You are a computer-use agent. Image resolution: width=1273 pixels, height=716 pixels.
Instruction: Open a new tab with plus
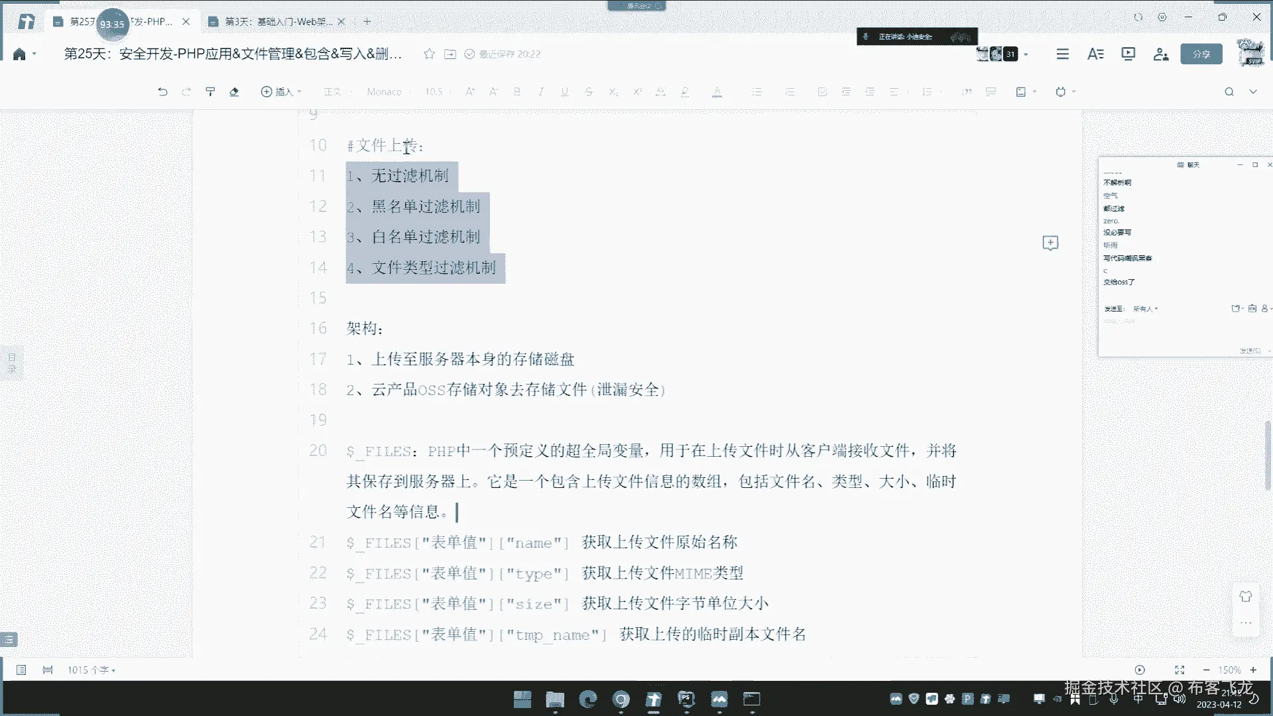(367, 21)
